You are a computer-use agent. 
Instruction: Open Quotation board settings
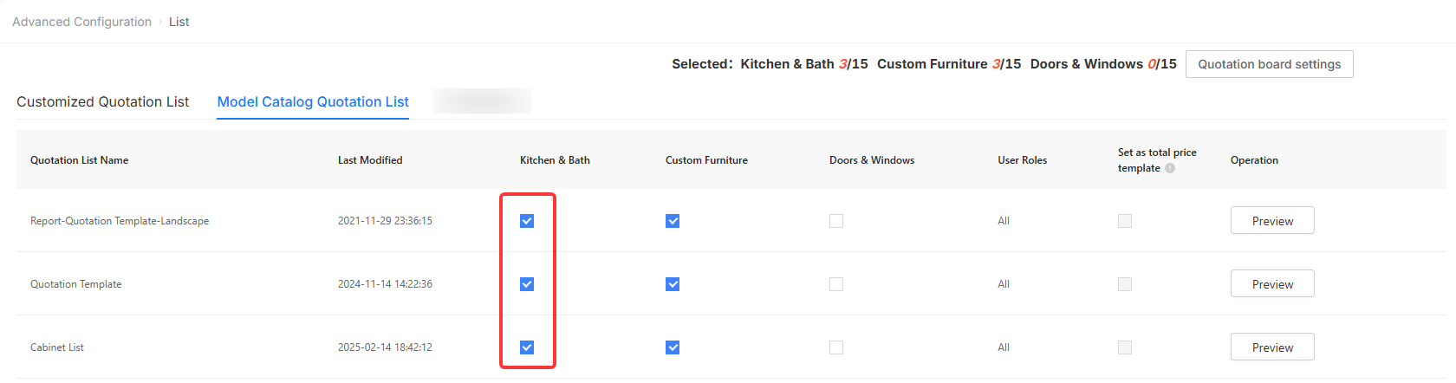click(1269, 64)
